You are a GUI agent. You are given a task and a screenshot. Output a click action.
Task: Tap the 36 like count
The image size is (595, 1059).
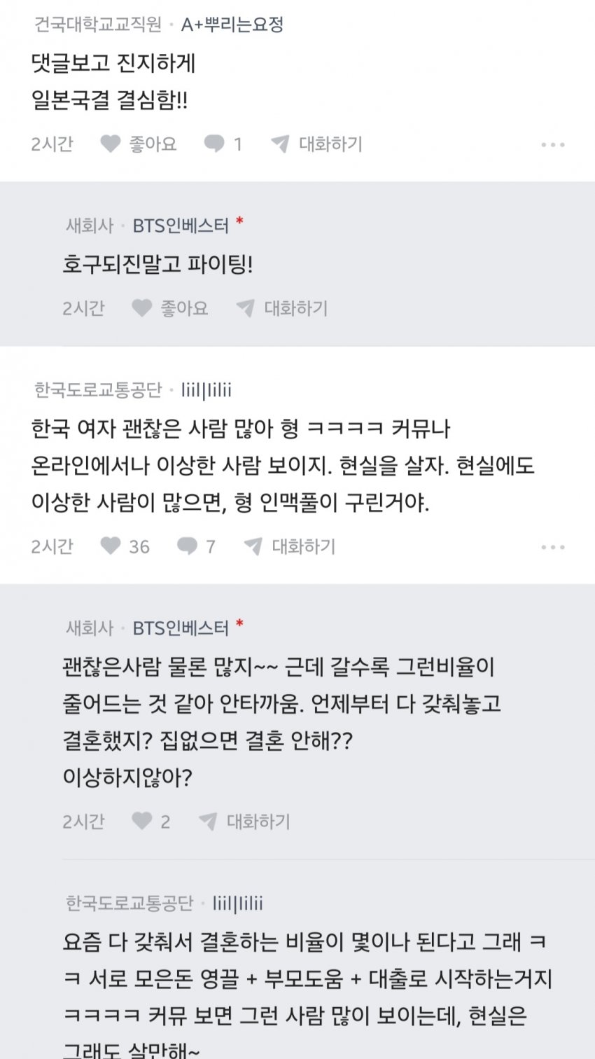click(x=139, y=546)
